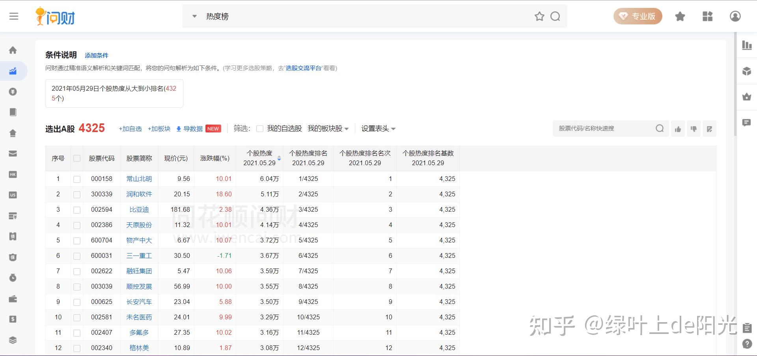Screen dimensions: 757x356
Task: Tick the checkbox for 002386 row
Action: coord(77,225)
